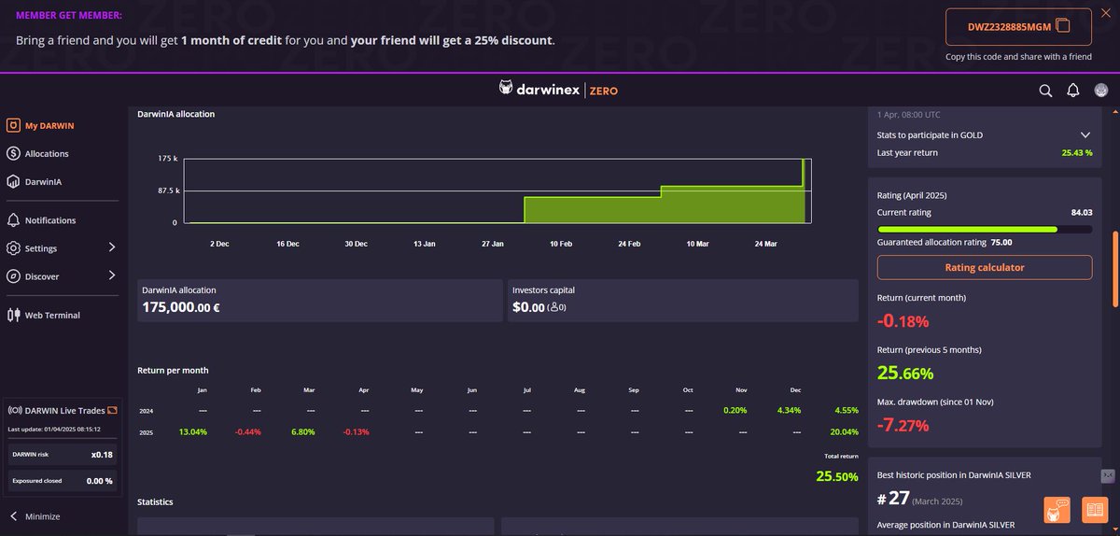Click the darwinex ZERO logo

click(558, 90)
